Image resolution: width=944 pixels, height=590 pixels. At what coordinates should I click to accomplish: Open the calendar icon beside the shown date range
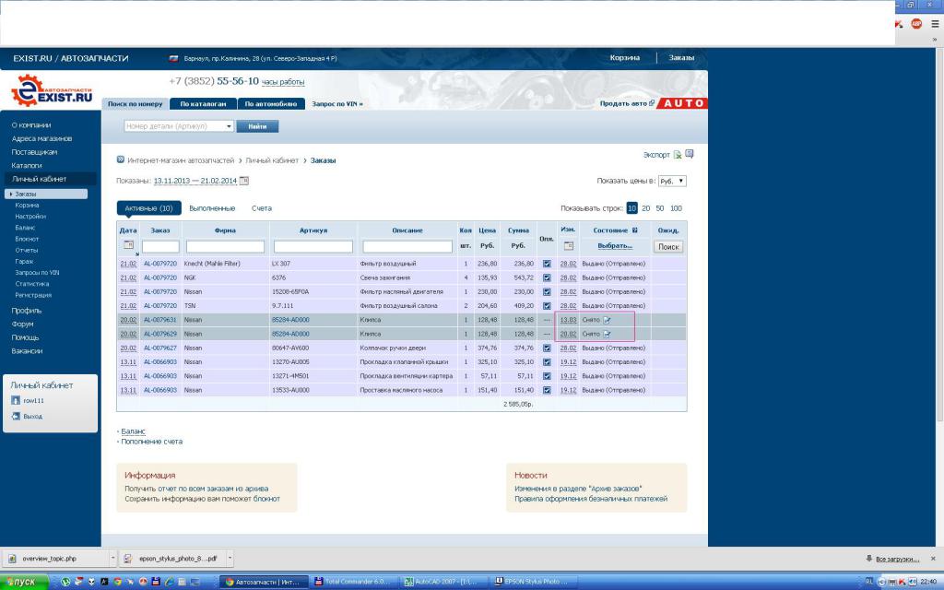pyautogui.click(x=243, y=181)
